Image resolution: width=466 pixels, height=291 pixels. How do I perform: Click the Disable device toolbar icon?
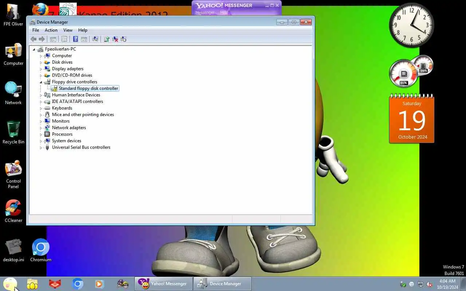coord(123,39)
